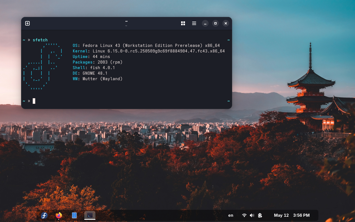Open the battery status icon
This screenshot has width=355, height=222.
coord(260,215)
